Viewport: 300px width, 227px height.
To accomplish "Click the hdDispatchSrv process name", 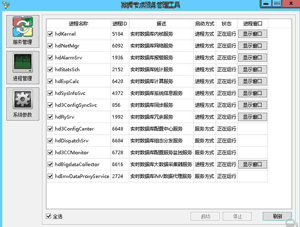I will coord(72,141).
